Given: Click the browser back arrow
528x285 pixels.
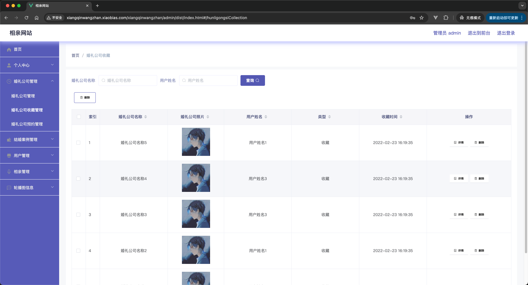Looking at the screenshot, I should [6, 18].
